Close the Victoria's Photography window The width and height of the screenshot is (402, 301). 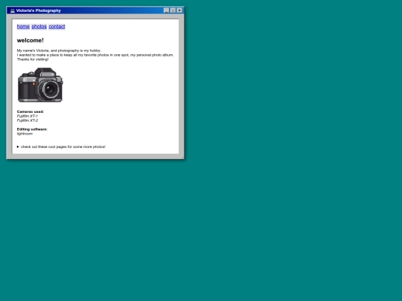click(179, 10)
